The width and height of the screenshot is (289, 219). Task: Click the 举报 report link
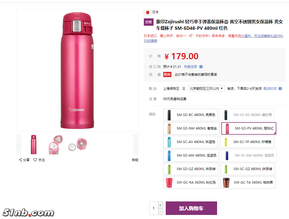135,160
